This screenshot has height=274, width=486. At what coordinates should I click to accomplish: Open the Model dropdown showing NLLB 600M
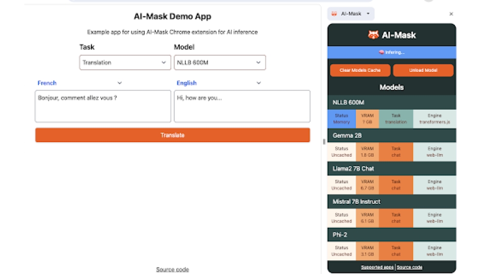[220, 62]
